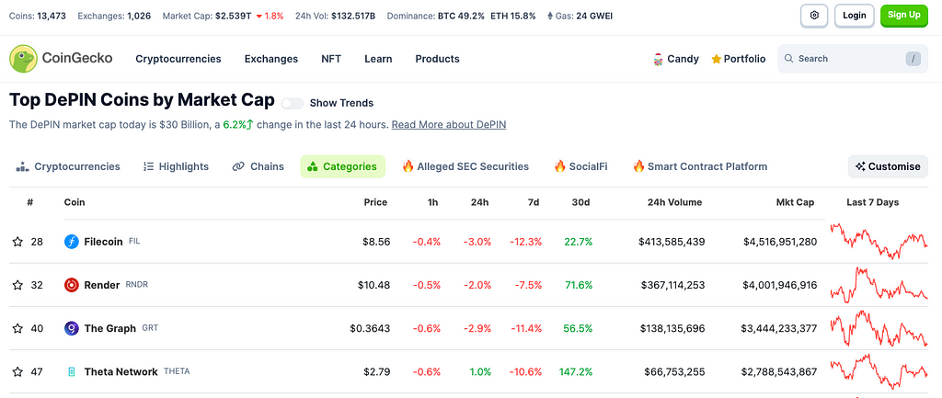
Task: Open the Products nav menu
Action: [437, 59]
